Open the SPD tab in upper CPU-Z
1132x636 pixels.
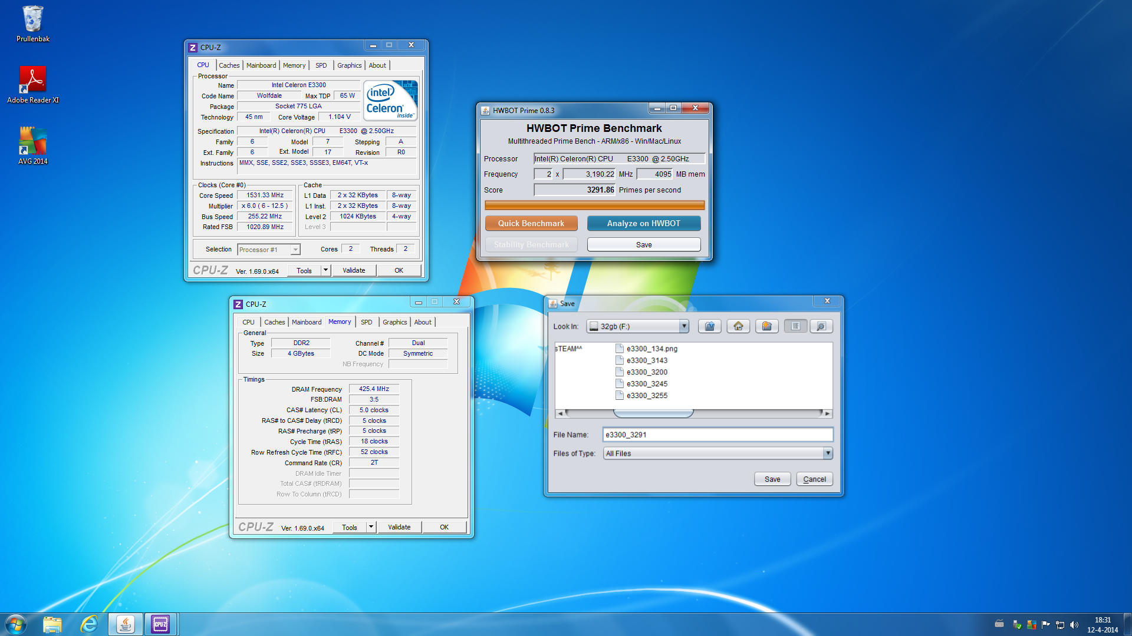click(321, 65)
